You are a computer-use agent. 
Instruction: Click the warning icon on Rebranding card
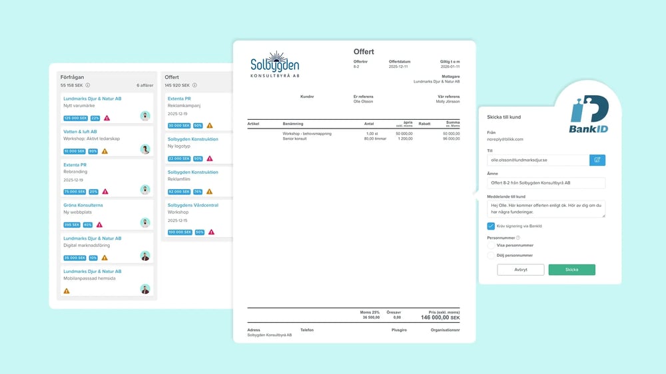click(105, 192)
